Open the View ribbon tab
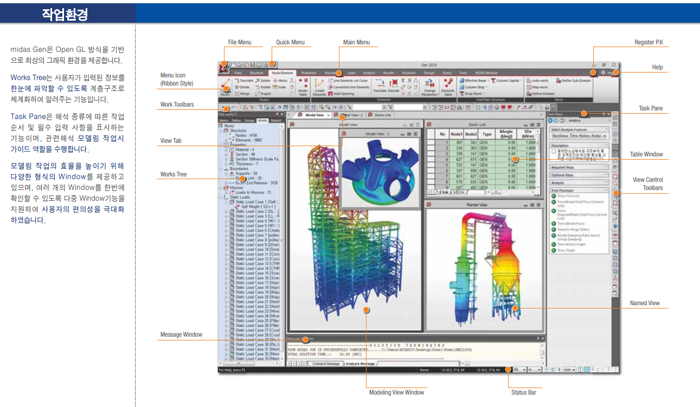This screenshot has width=700, height=407. coord(237,72)
